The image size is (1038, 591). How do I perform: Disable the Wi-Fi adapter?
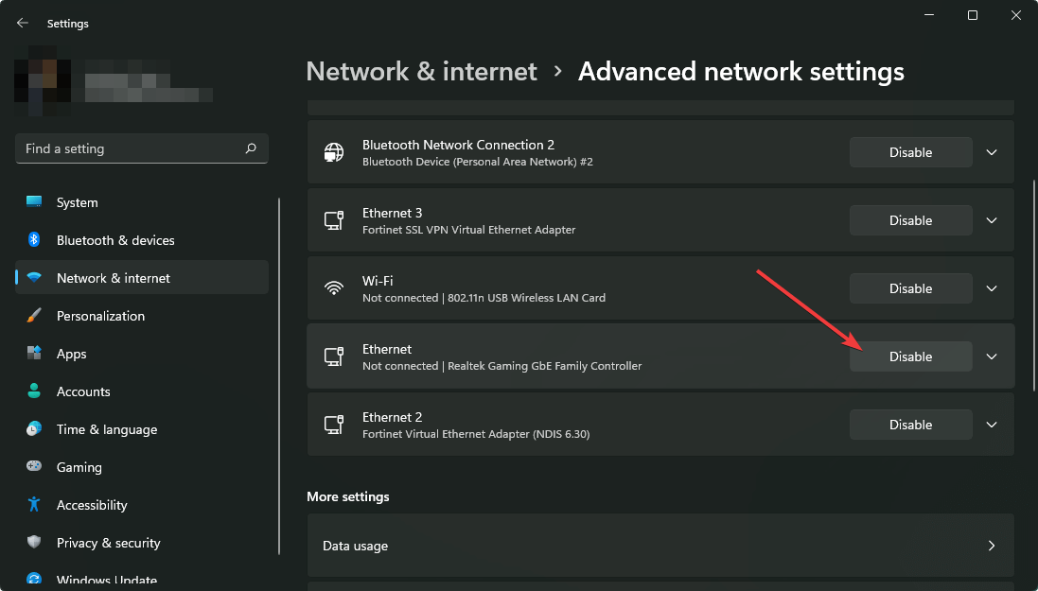(x=909, y=288)
